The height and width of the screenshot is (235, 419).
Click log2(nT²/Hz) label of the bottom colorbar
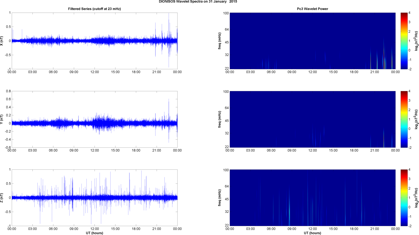click(x=417, y=198)
